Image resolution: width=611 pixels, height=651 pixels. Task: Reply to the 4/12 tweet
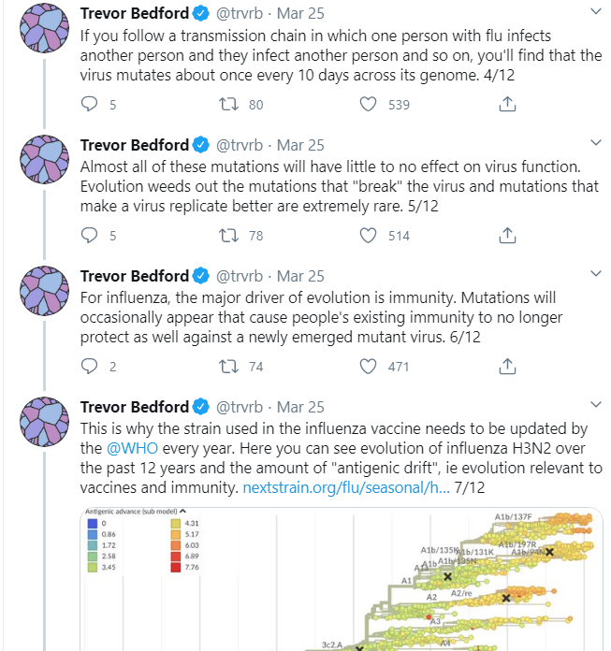[x=89, y=104]
